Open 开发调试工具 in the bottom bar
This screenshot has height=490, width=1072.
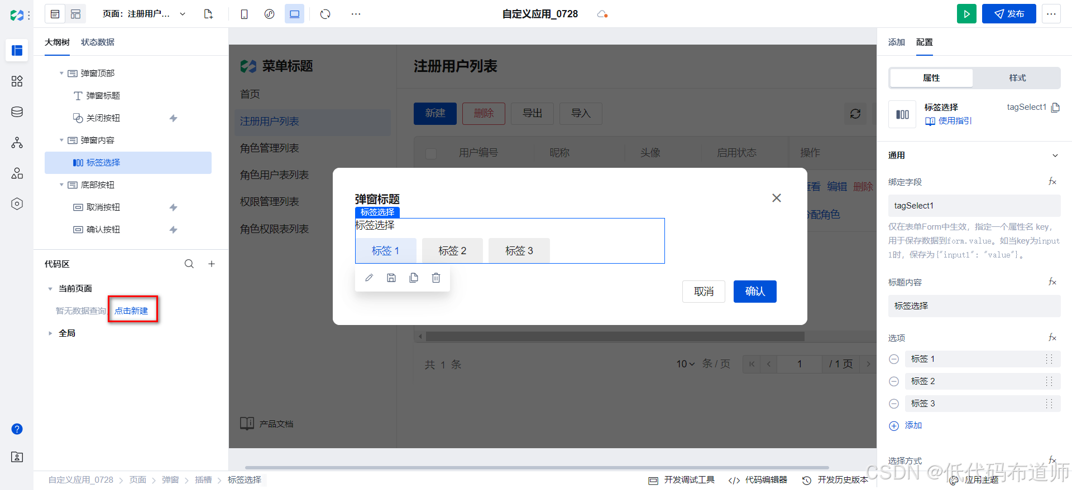(x=682, y=480)
